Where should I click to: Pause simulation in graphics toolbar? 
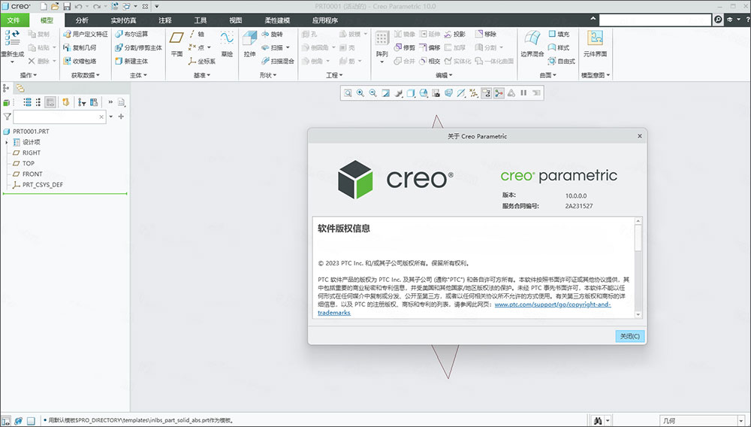pos(523,93)
